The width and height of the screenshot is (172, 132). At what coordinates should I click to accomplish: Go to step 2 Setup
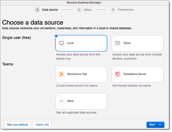[x=84, y=10]
